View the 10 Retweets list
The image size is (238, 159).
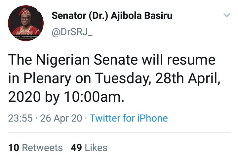coord(35,148)
